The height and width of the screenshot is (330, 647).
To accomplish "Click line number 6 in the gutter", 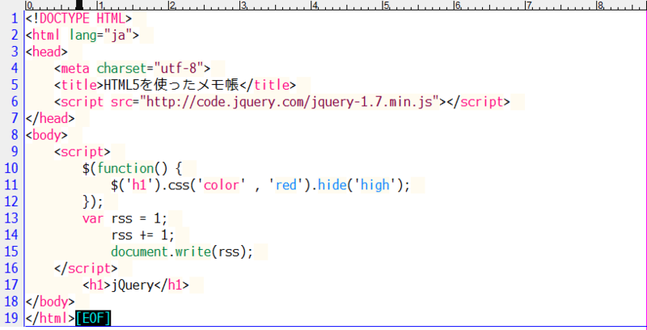I will click(15, 102).
